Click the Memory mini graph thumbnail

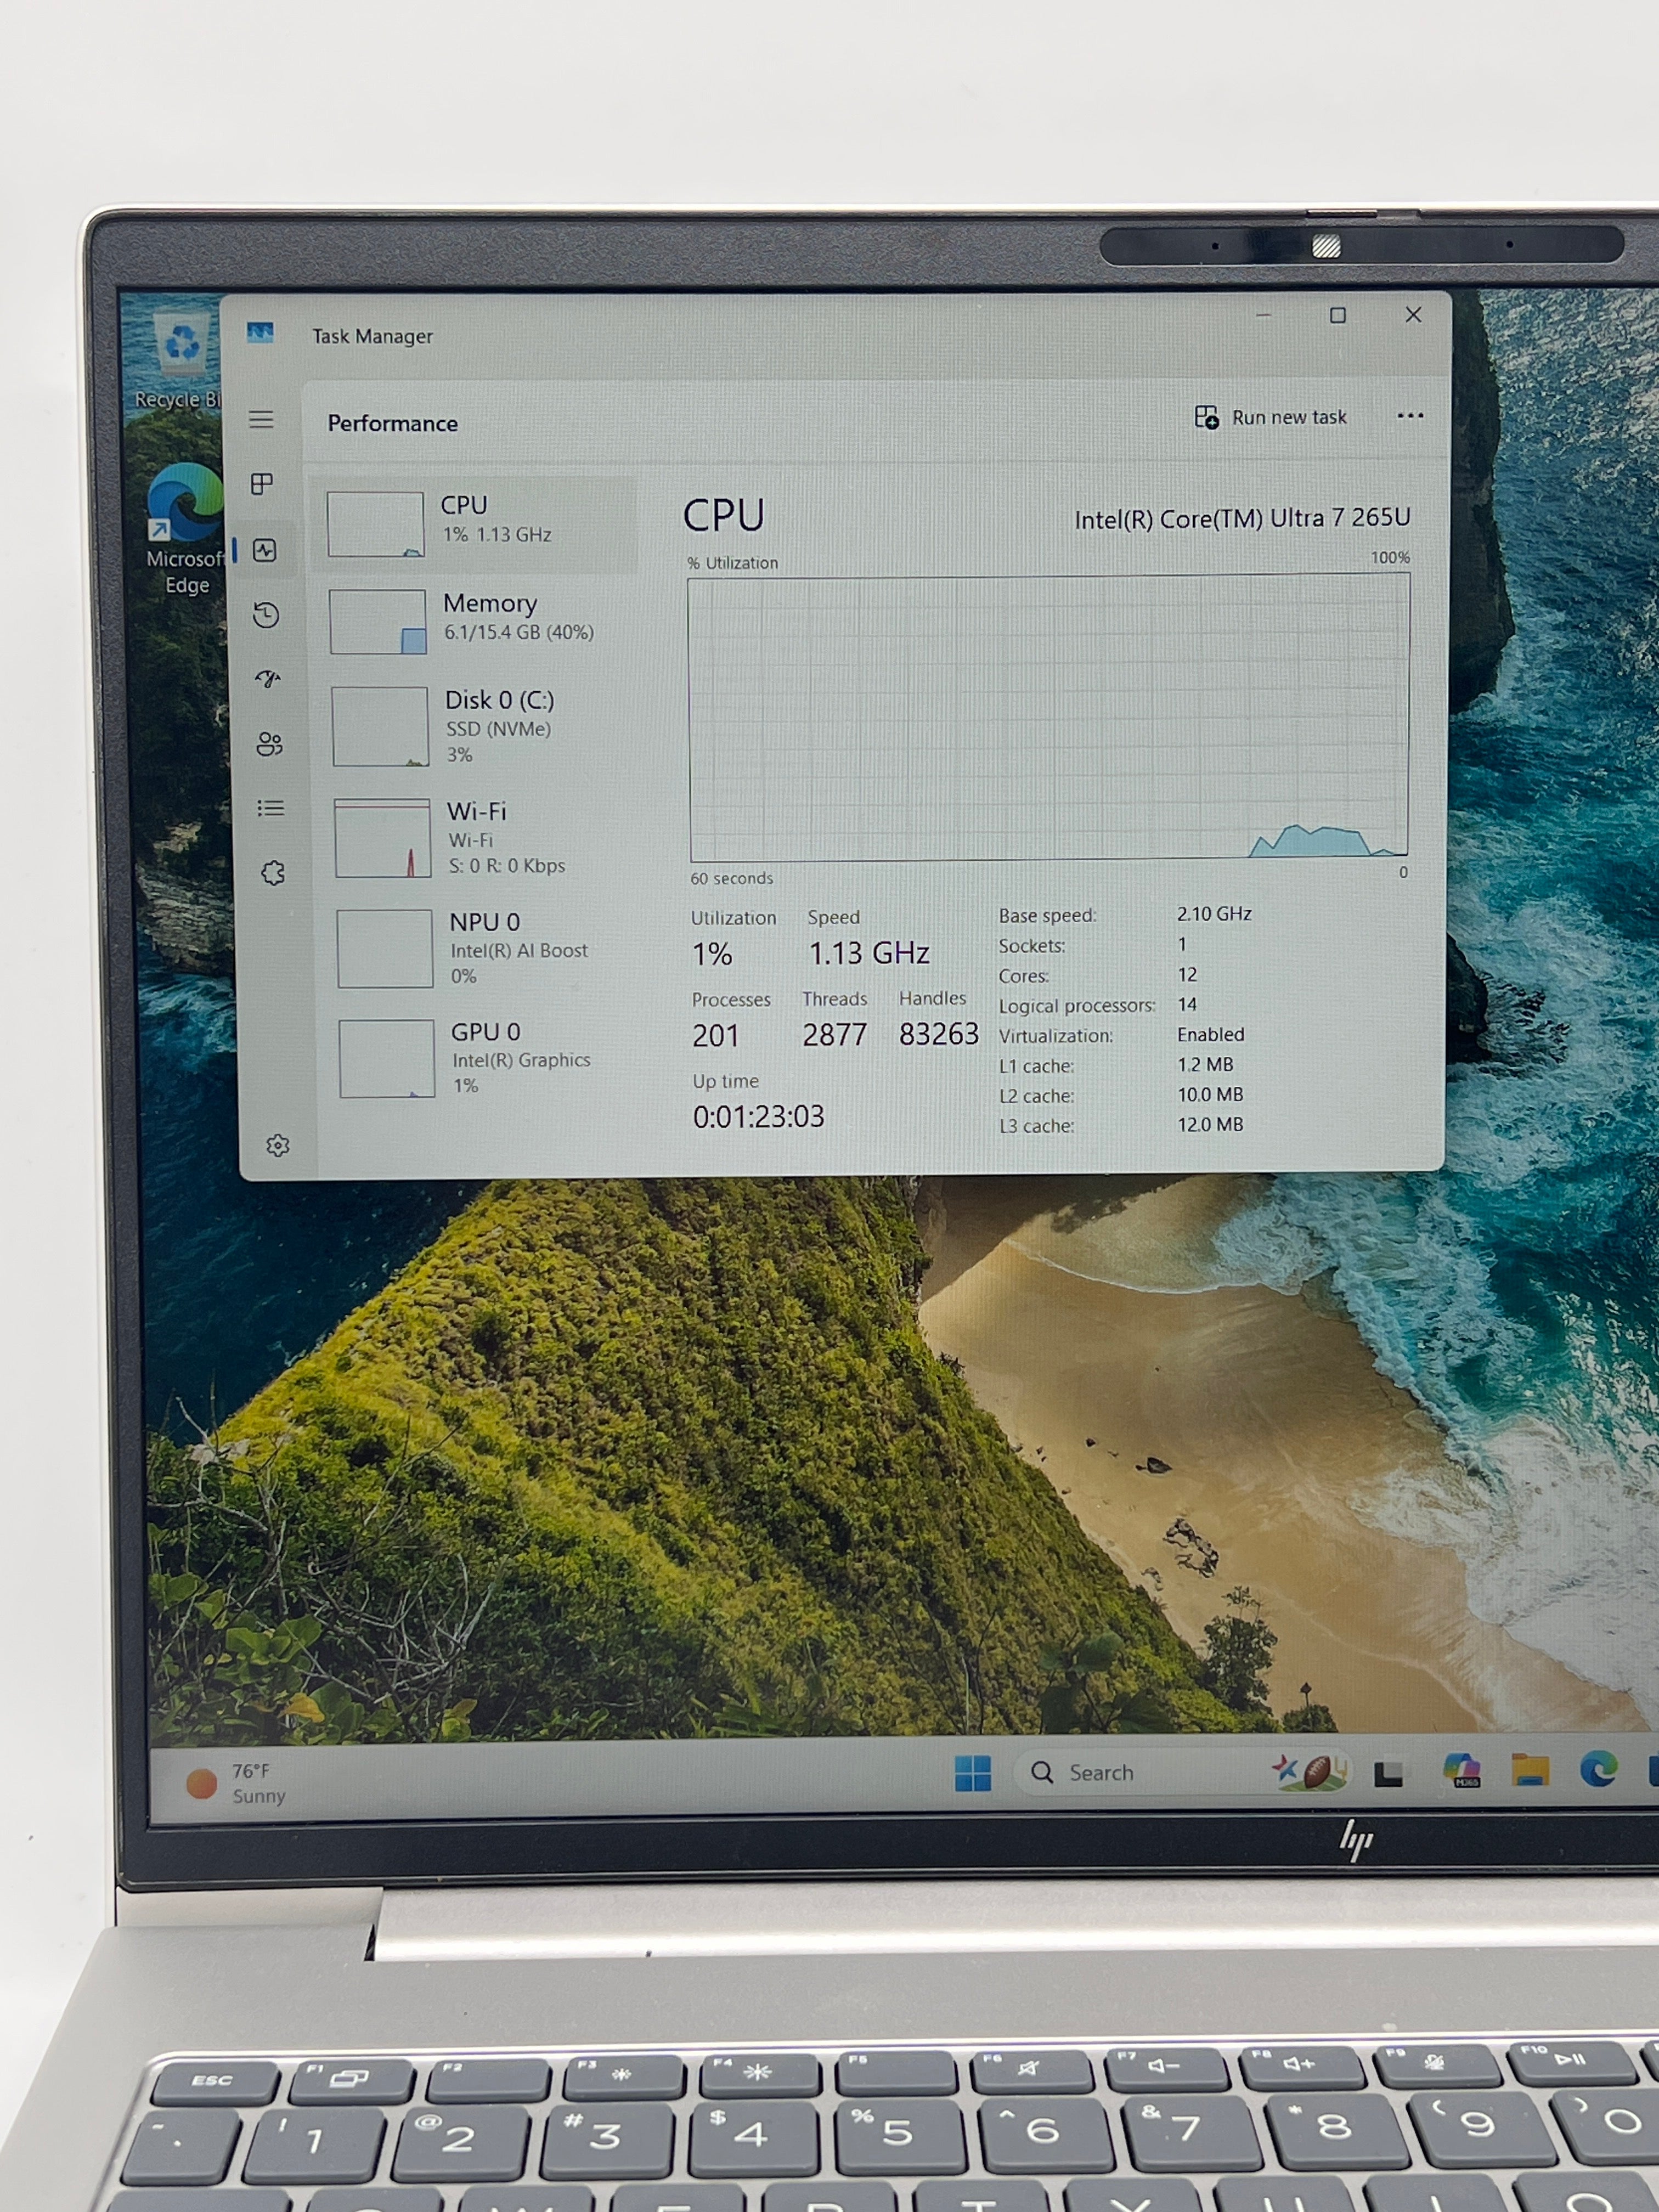pyautogui.click(x=378, y=621)
